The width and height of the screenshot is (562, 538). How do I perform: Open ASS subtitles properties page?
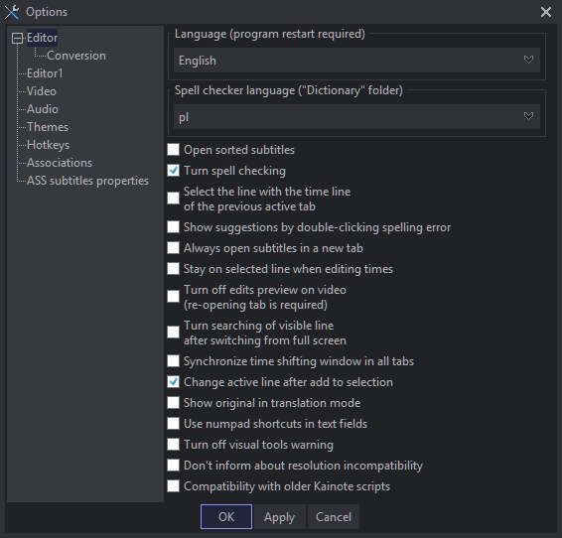click(87, 181)
